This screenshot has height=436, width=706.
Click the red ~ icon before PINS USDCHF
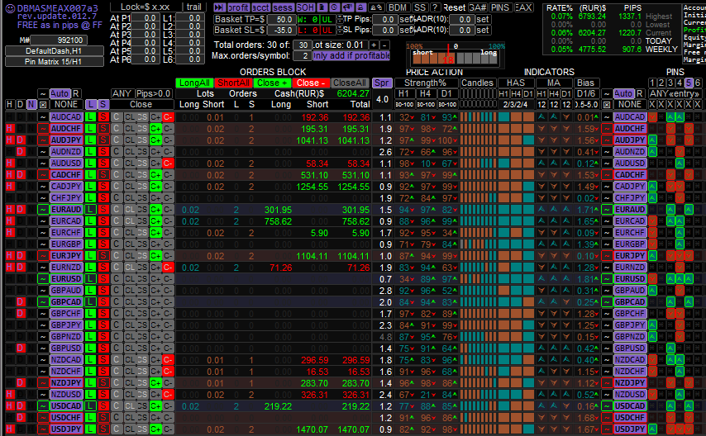click(607, 417)
